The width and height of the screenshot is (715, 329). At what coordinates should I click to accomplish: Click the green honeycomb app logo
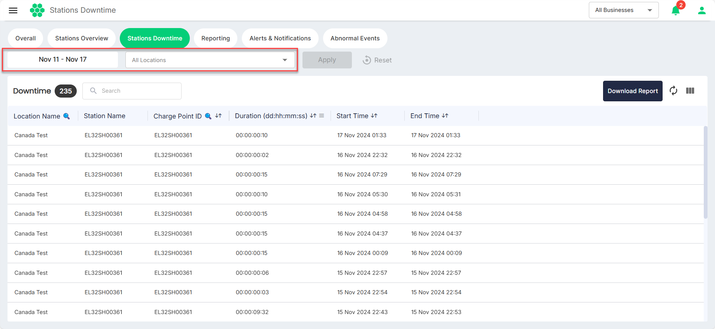tap(37, 10)
